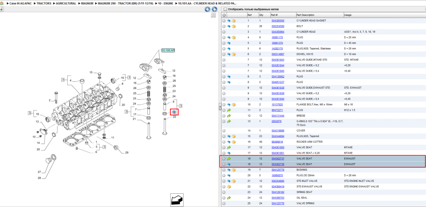Select circle marker for part 504361843
The height and width of the screenshot is (207, 426).
coord(224,60)
